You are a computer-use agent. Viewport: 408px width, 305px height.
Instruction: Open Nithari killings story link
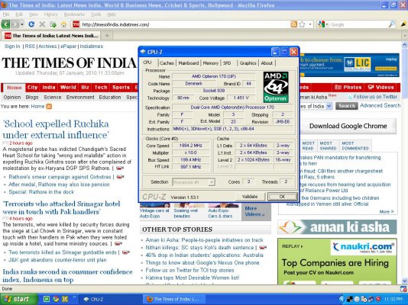pos(199,248)
